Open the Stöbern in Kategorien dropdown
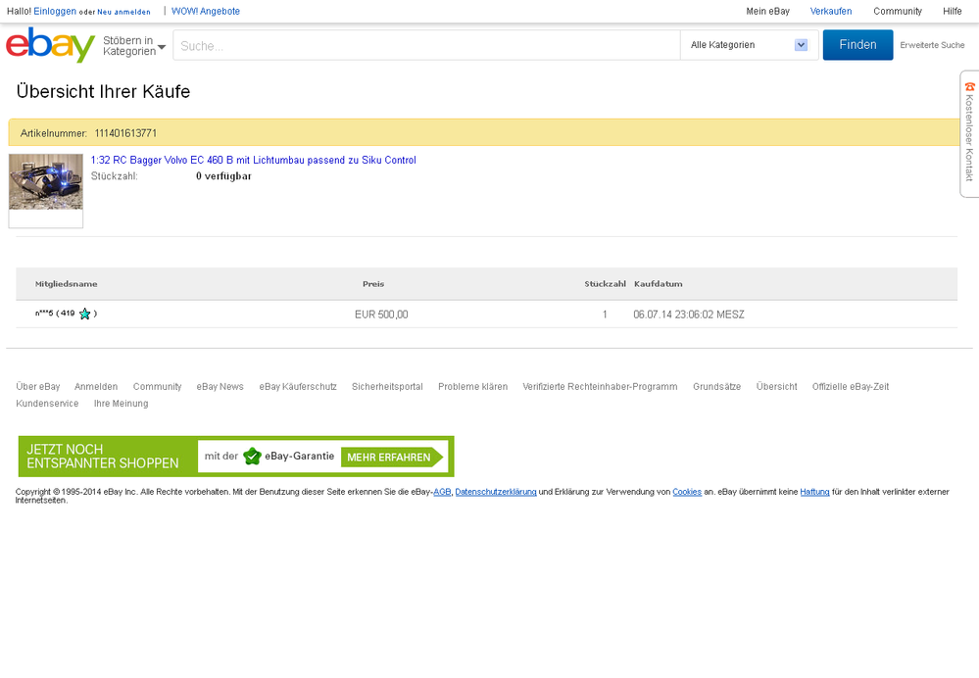 tap(133, 45)
